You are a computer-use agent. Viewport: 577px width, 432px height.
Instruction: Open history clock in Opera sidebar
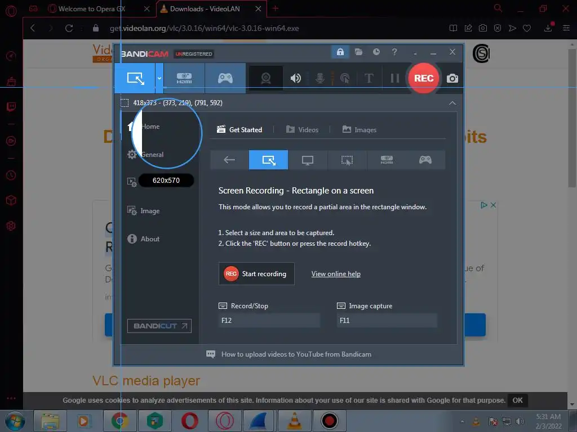point(11,175)
